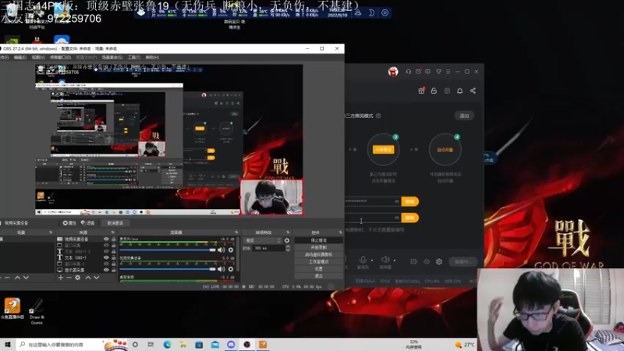624x351 pixels.
Task: Open Discord from the Windows taskbar
Action: coord(231,344)
